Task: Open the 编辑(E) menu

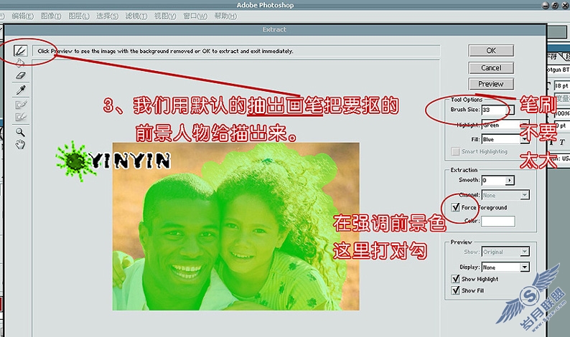Action: coord(22,16)
